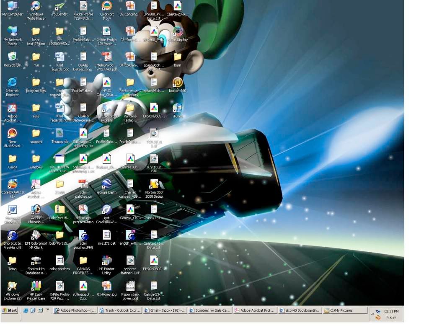The width and height of the screenshot is (429, 328).
Task: Open HP Easy Printer Care
Action: (x=36, y=290)
